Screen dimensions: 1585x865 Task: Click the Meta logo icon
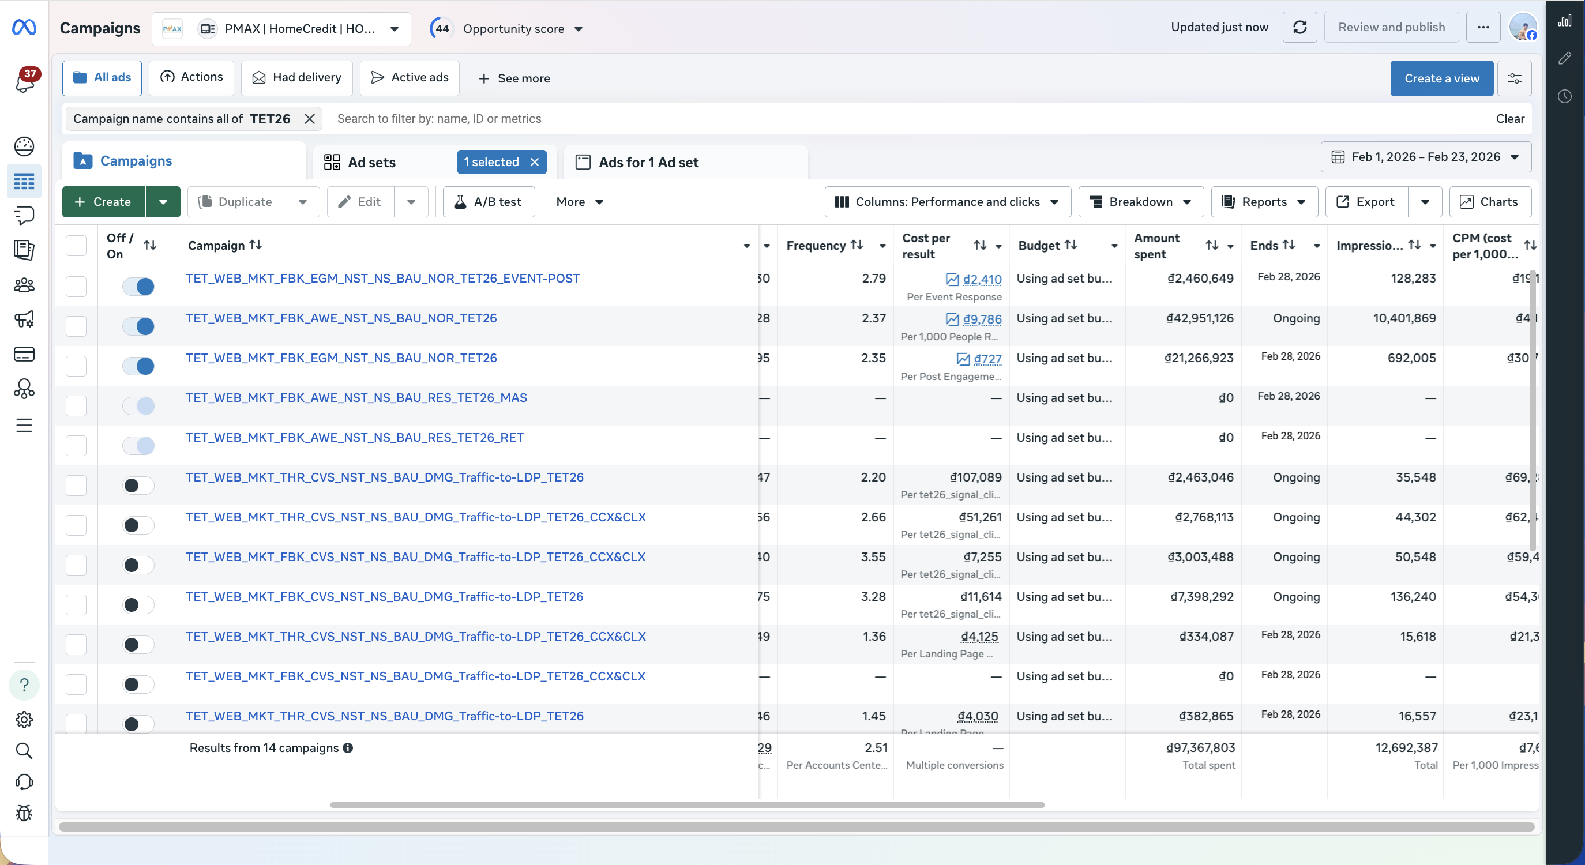coord(24,27)
